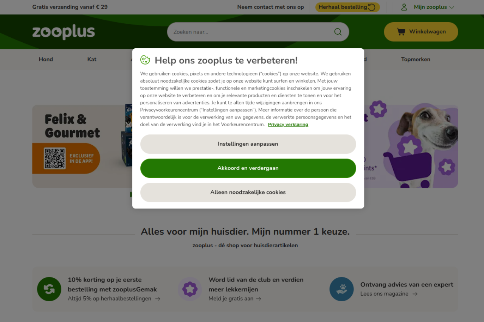Open the Hond category menu
Viewport: 484px width, 322px height.
pyautogui.click(x=46, y=59)
